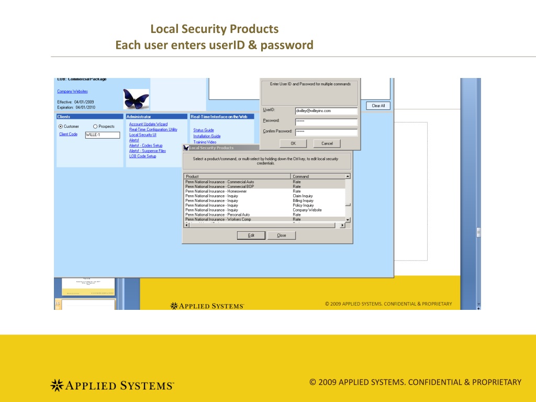Click OK in the credentials dialog
The height and width of the screenshot is (402, 536).
(293, 143)
